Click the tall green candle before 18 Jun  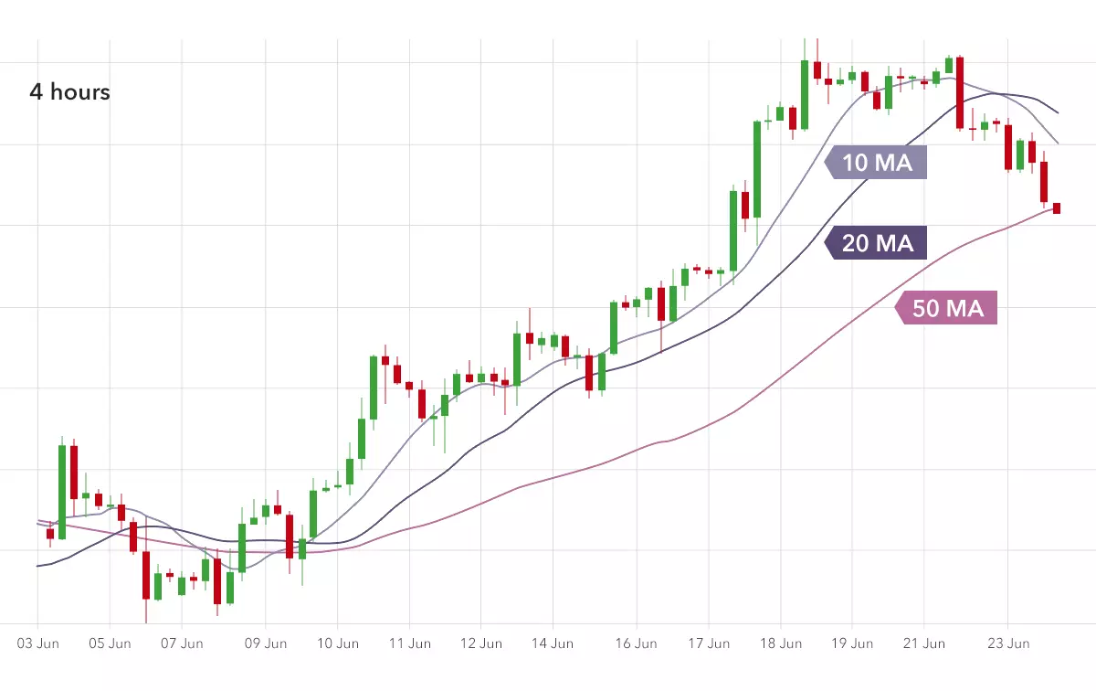[x=757, y=169]
